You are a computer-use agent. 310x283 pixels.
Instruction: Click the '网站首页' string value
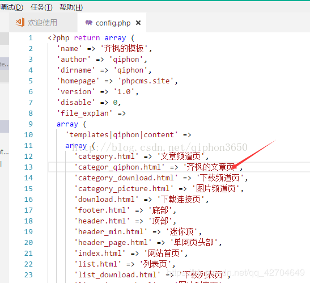click(x=164, y=253)
